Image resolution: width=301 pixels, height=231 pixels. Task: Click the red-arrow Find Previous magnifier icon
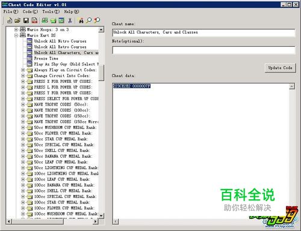pyautogui.click(x=97, y=20)
